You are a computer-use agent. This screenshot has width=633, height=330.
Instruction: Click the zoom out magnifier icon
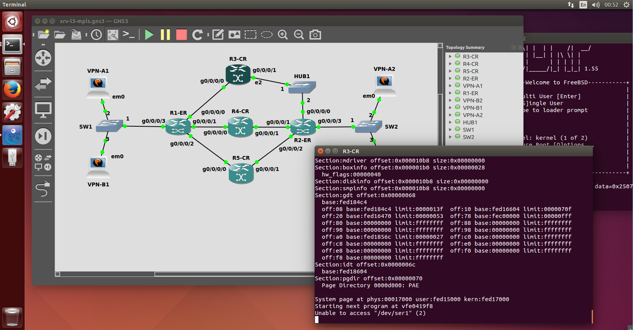299,35
